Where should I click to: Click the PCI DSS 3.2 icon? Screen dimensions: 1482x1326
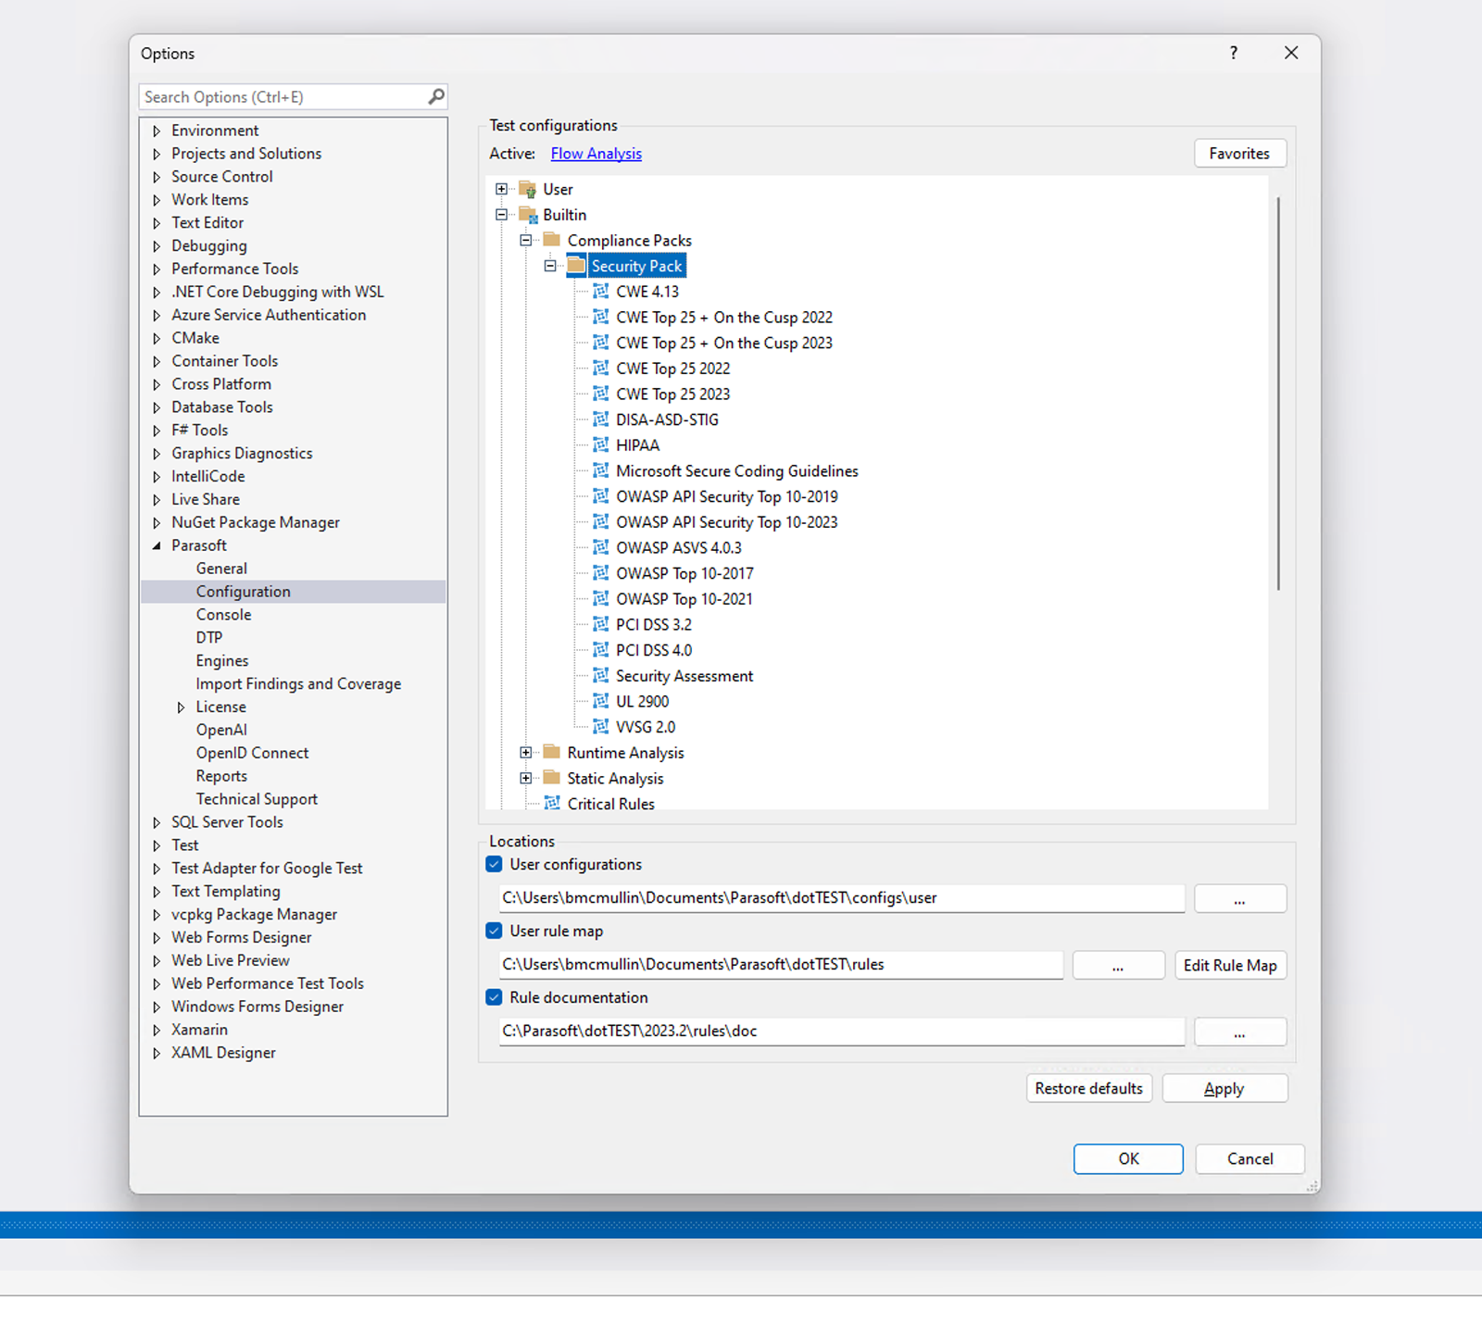[x=601, y=625]
